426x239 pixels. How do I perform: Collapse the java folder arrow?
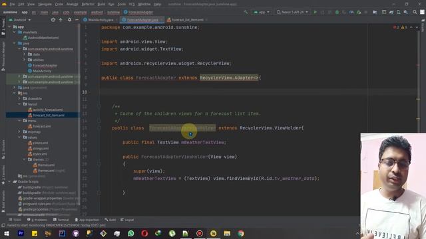15,43
